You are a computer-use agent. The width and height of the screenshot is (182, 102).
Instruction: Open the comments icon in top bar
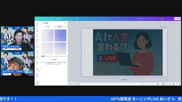(x=172, y=19)
